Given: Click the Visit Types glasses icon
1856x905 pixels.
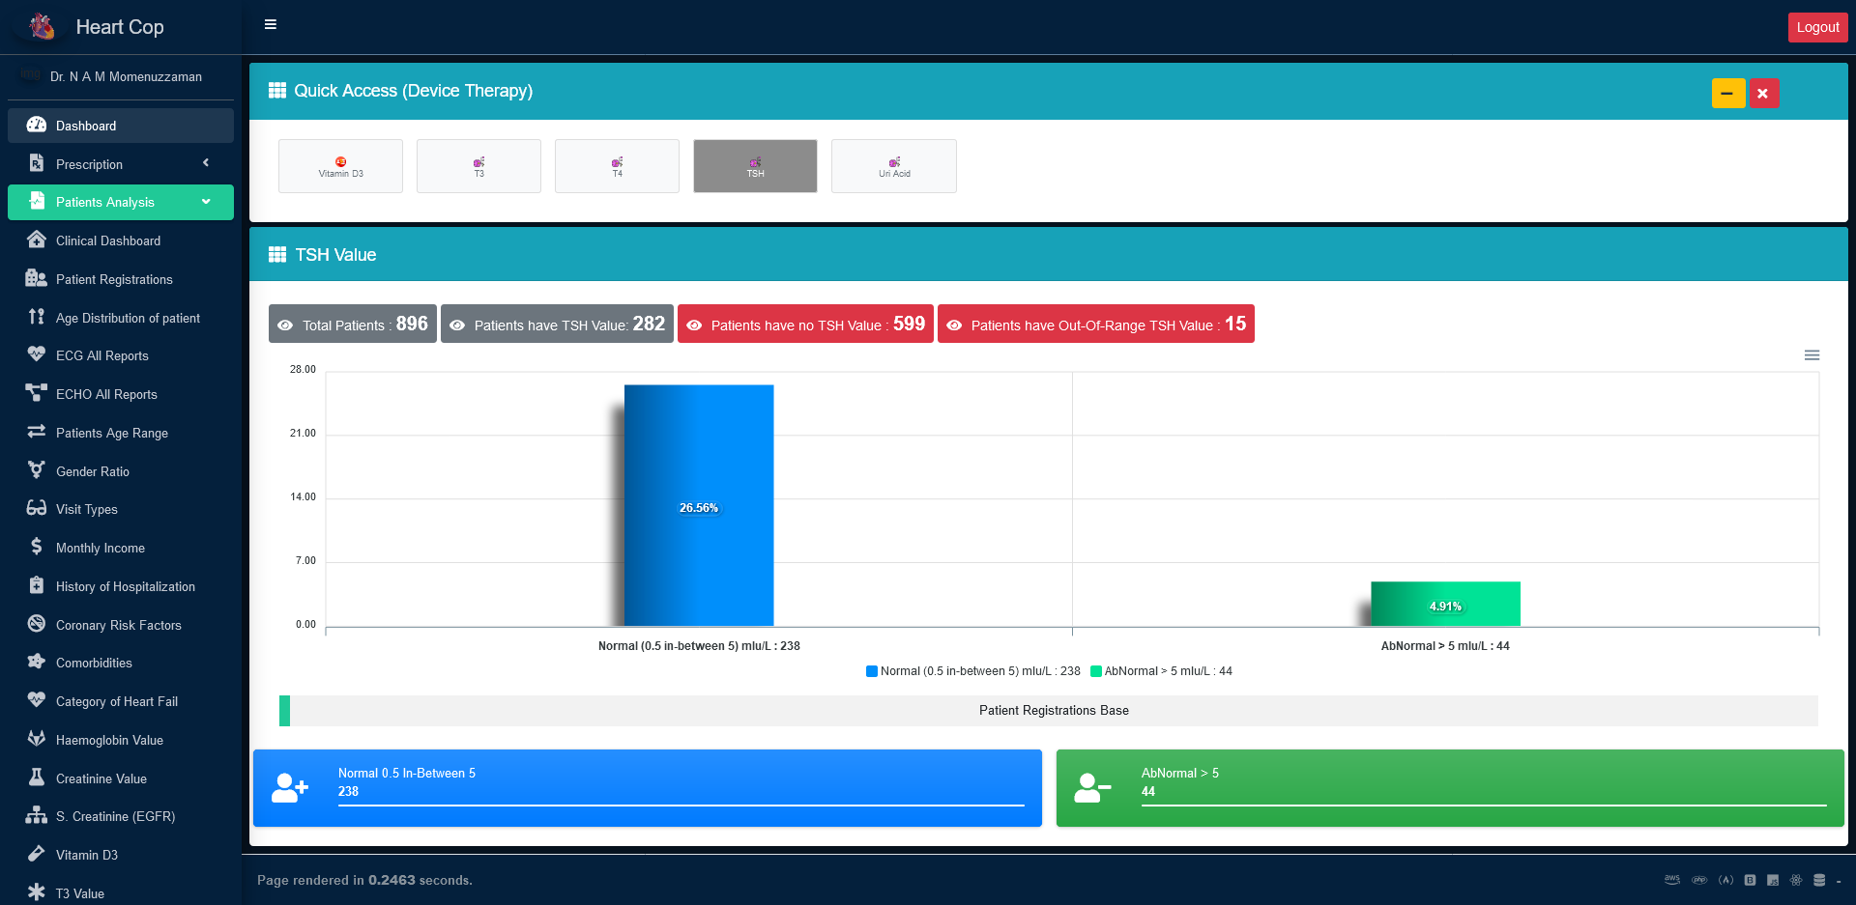Looking at the screenshot, I should [x=37, y=508].
